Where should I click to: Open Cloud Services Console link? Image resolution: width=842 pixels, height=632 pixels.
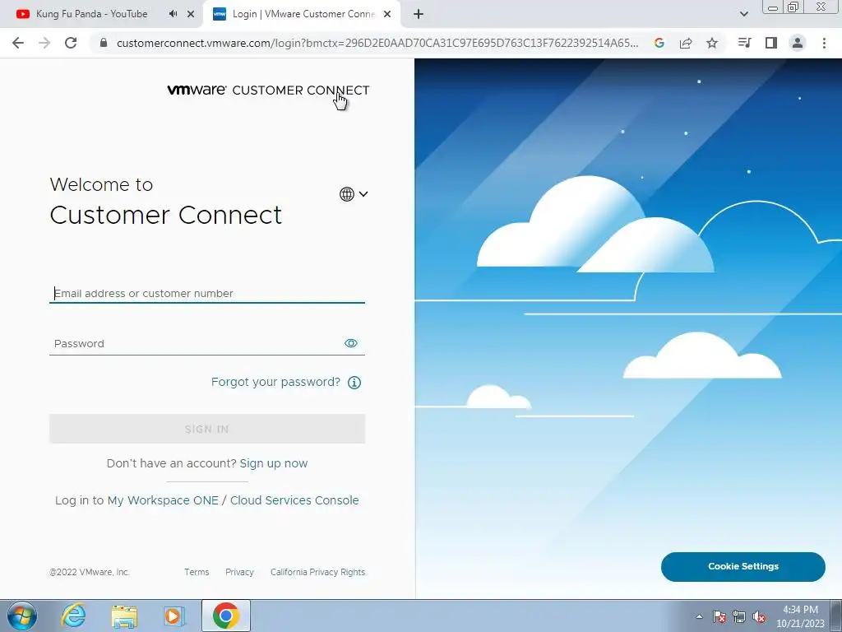[x=294, y=500]
